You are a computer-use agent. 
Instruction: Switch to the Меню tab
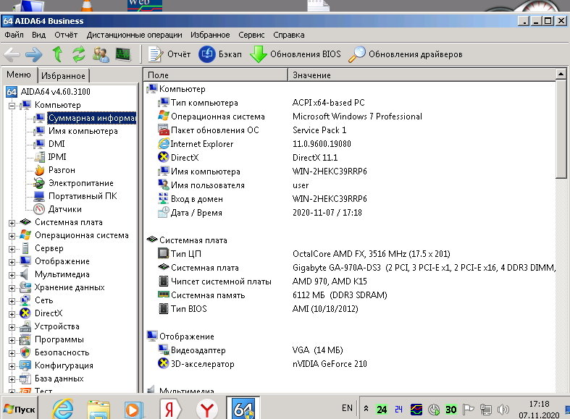click(x=19, y=75)
